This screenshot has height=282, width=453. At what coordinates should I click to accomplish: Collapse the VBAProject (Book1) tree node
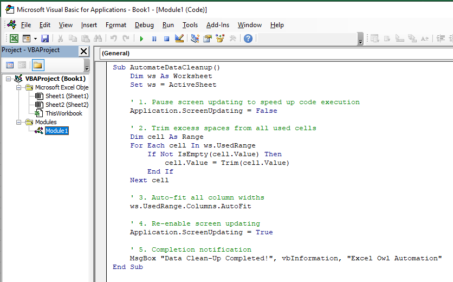click(x=8, y=79)
